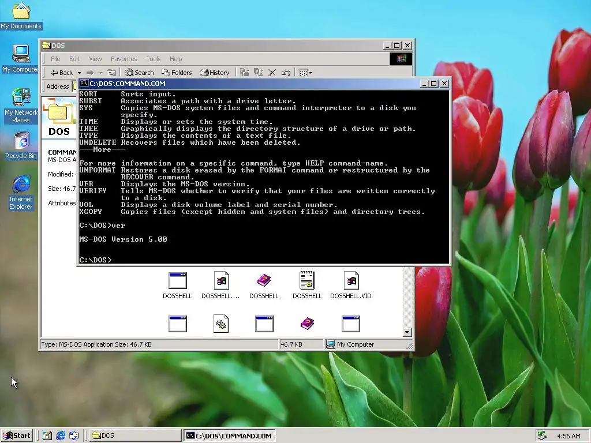This screenshot has width=591, height=443.
Task: Launch Outlook Express from quick launch
Action: point(74,436)
